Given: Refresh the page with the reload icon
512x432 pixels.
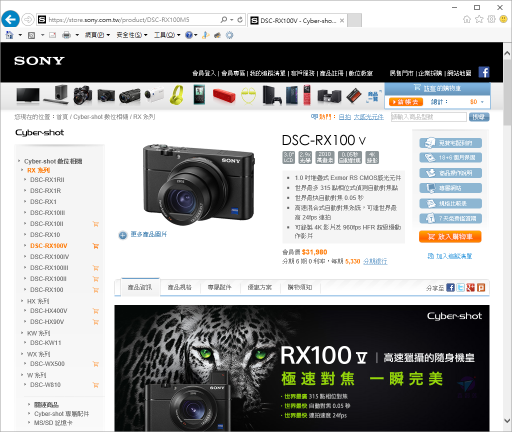Looking at the screenshot, I should [x=240, y=19].
